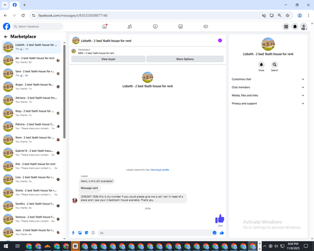
Task: Open the Windows notification center
Action: [306, 246]
